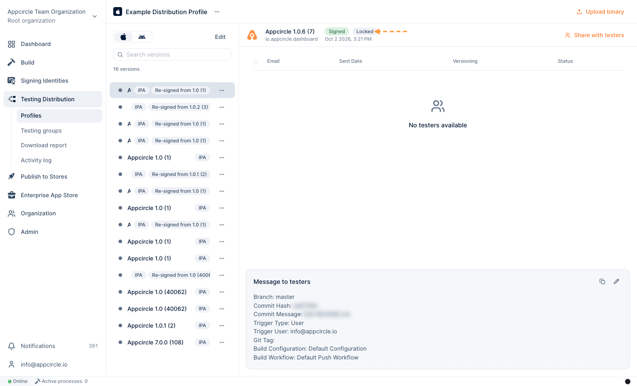Select the Publish to Stores rocket icon
The image size is (637, 386).
[12, 176]
